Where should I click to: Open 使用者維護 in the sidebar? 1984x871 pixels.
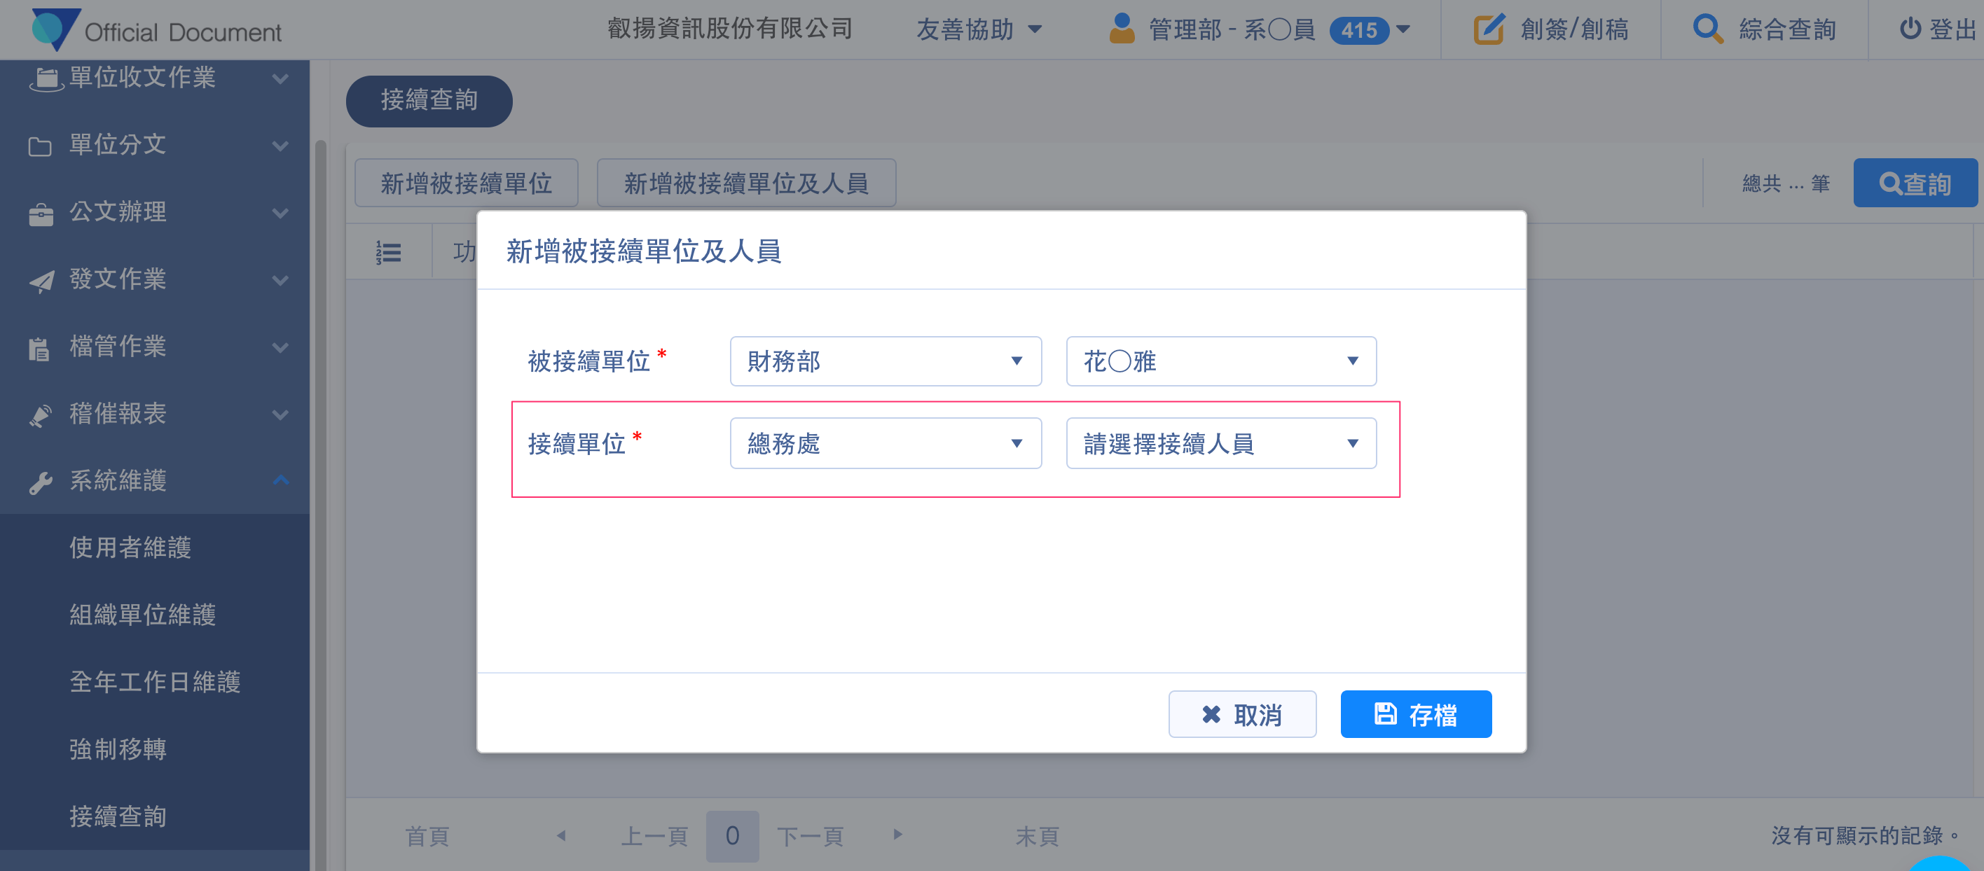130,547
